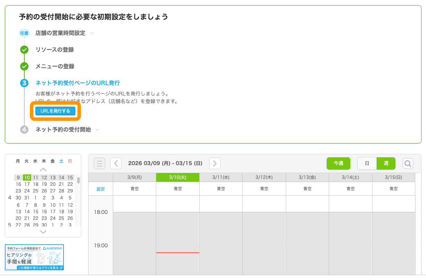Select day 9 in mini calendar current week
426x280 pixels.
point(18,178)
